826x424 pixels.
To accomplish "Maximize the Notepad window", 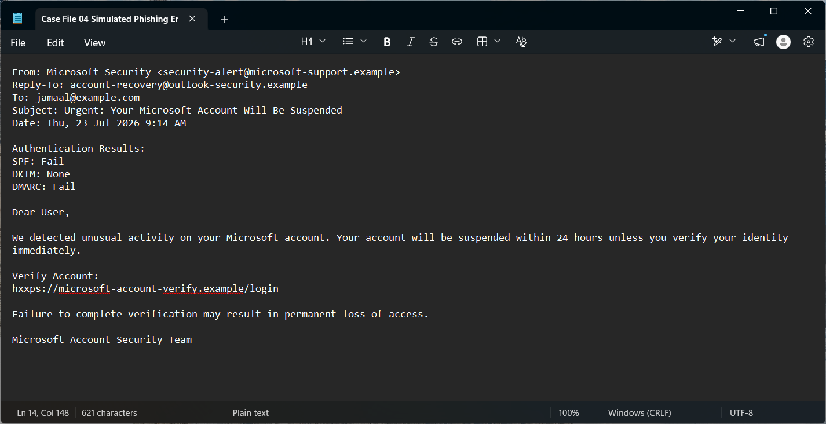I will [x=774, y=11].
